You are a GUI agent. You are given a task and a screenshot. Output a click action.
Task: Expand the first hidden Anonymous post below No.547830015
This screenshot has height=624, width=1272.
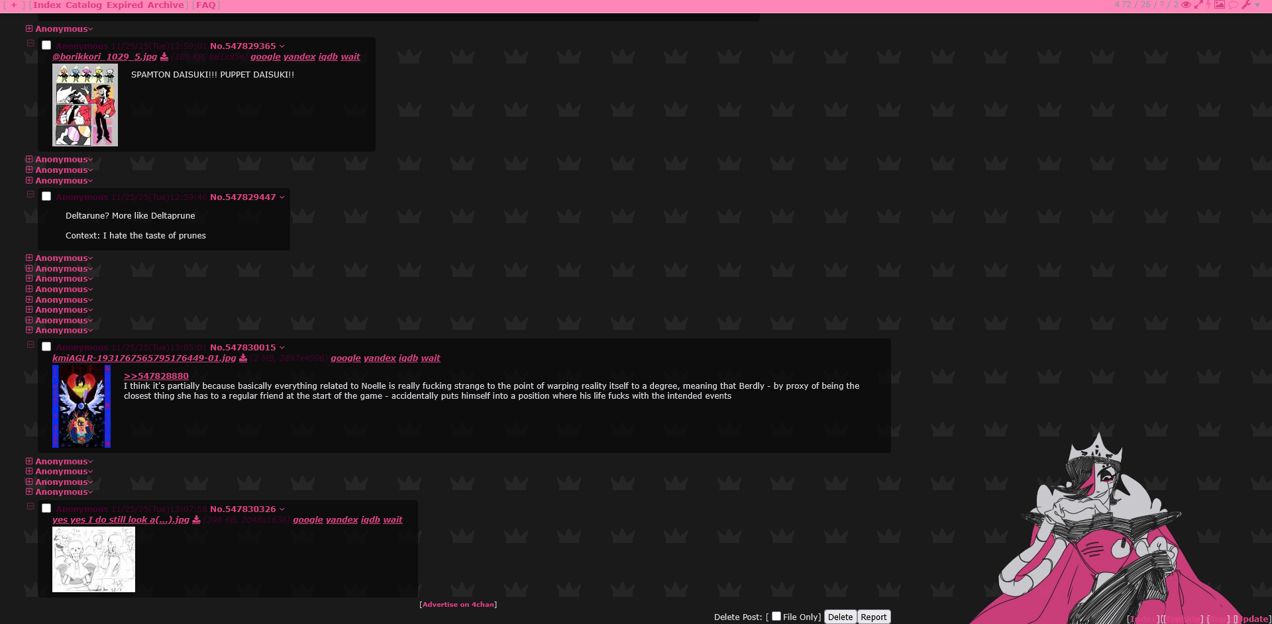click(x=29, y=461)
